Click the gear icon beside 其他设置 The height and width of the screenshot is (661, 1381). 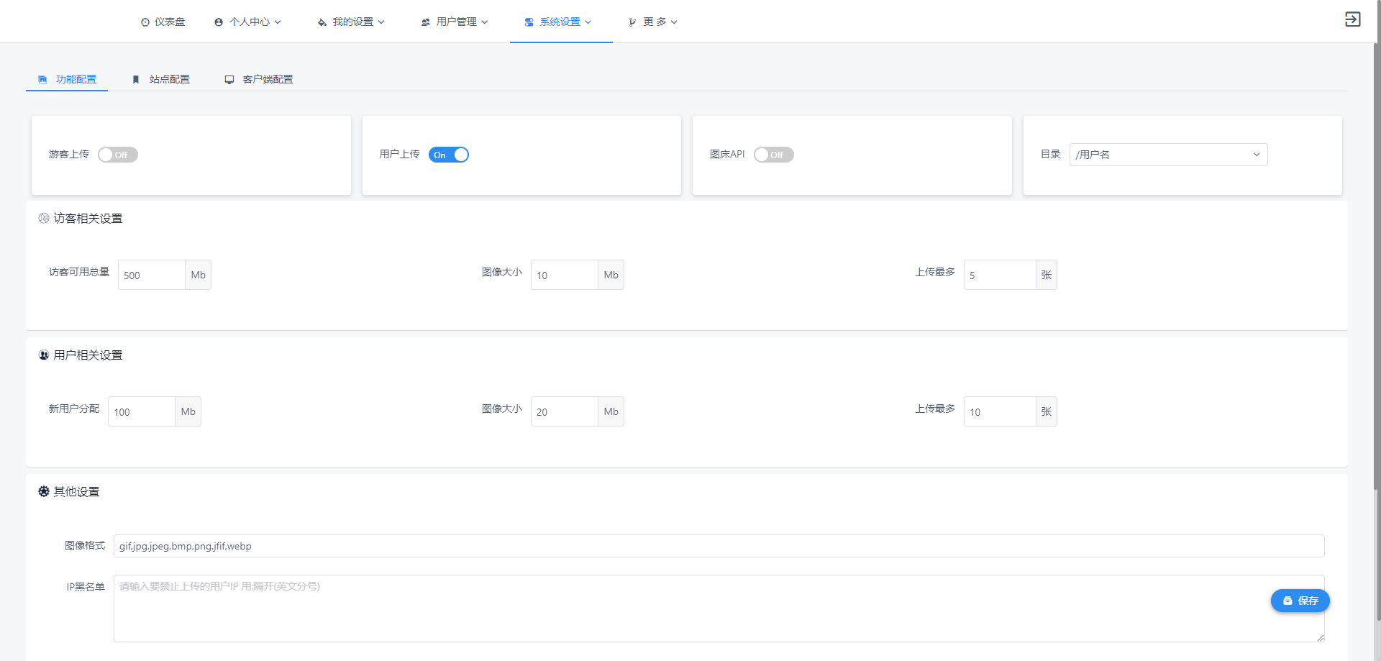pos(44,491)
